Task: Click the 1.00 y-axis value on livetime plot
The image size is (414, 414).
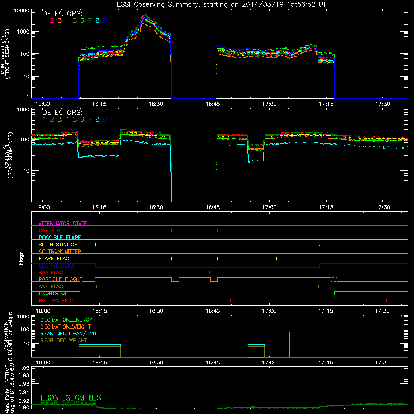Action: click(x=24, y=368)
